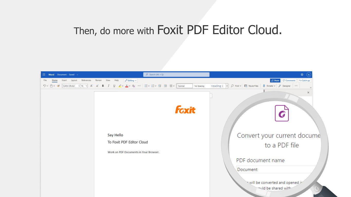Expand the highlight color dropdown arrow
This screenshot has height=197, width=351.
pyautogui.click(x=123, y=86)
